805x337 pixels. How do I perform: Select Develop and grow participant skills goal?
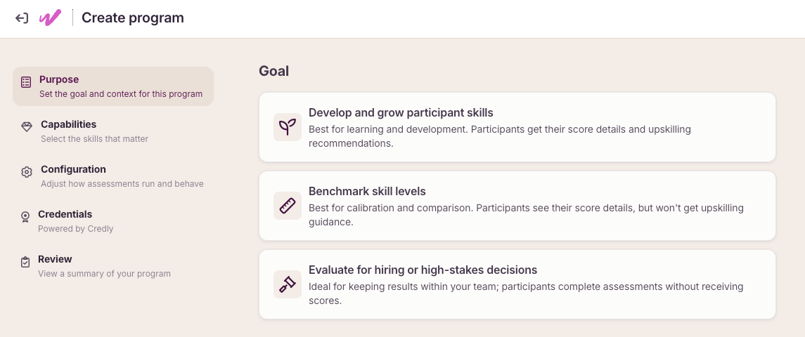tap(517, 127)
